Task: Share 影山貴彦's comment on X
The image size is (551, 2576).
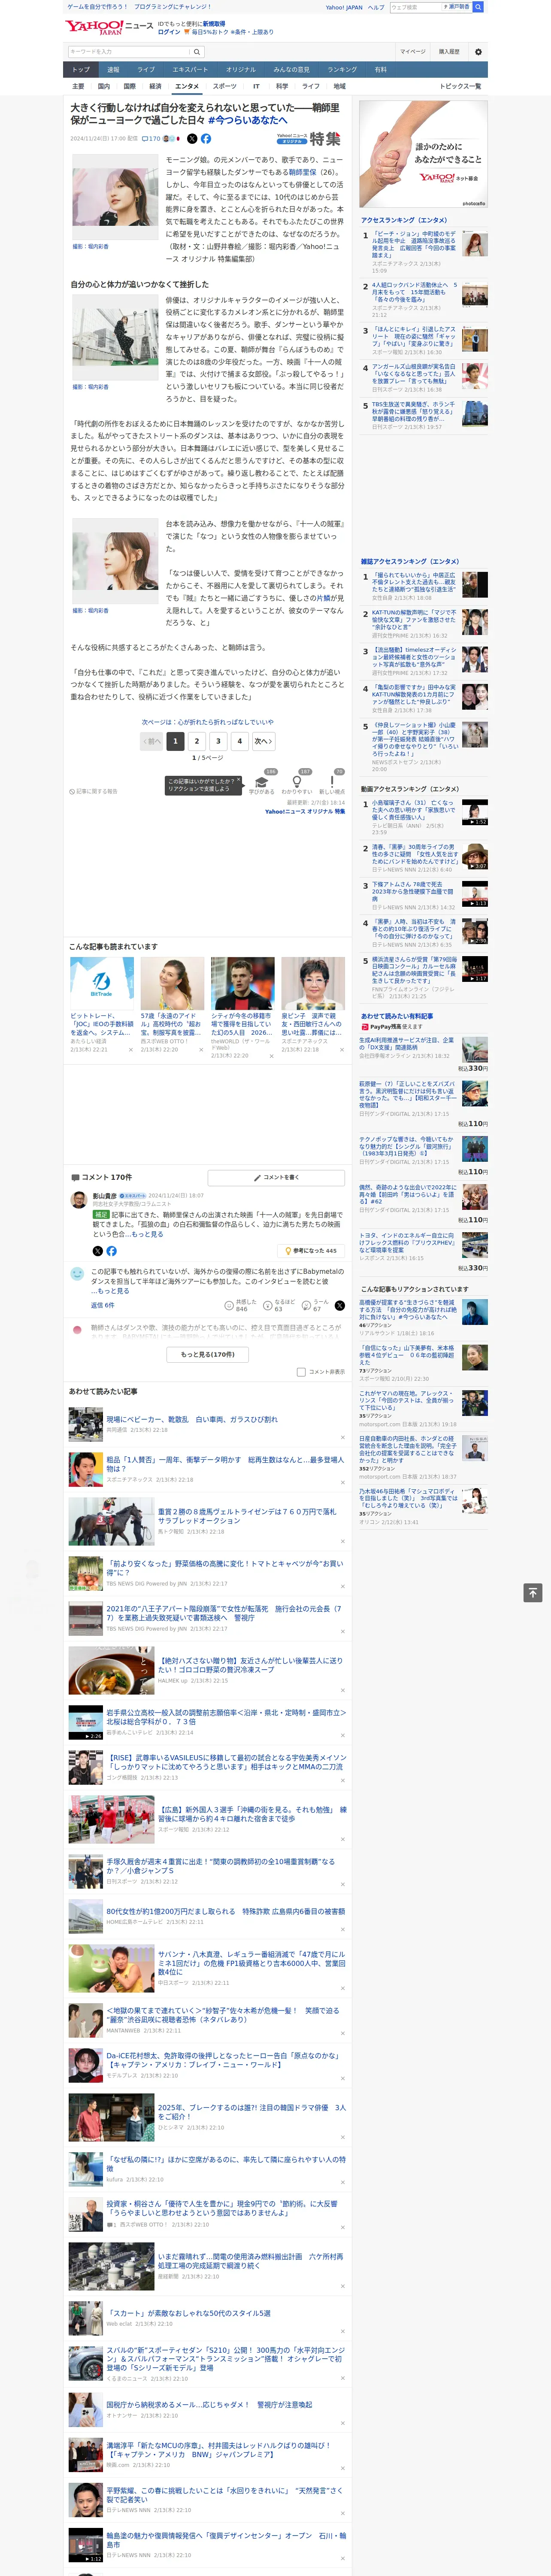Action: (97, 1251)
